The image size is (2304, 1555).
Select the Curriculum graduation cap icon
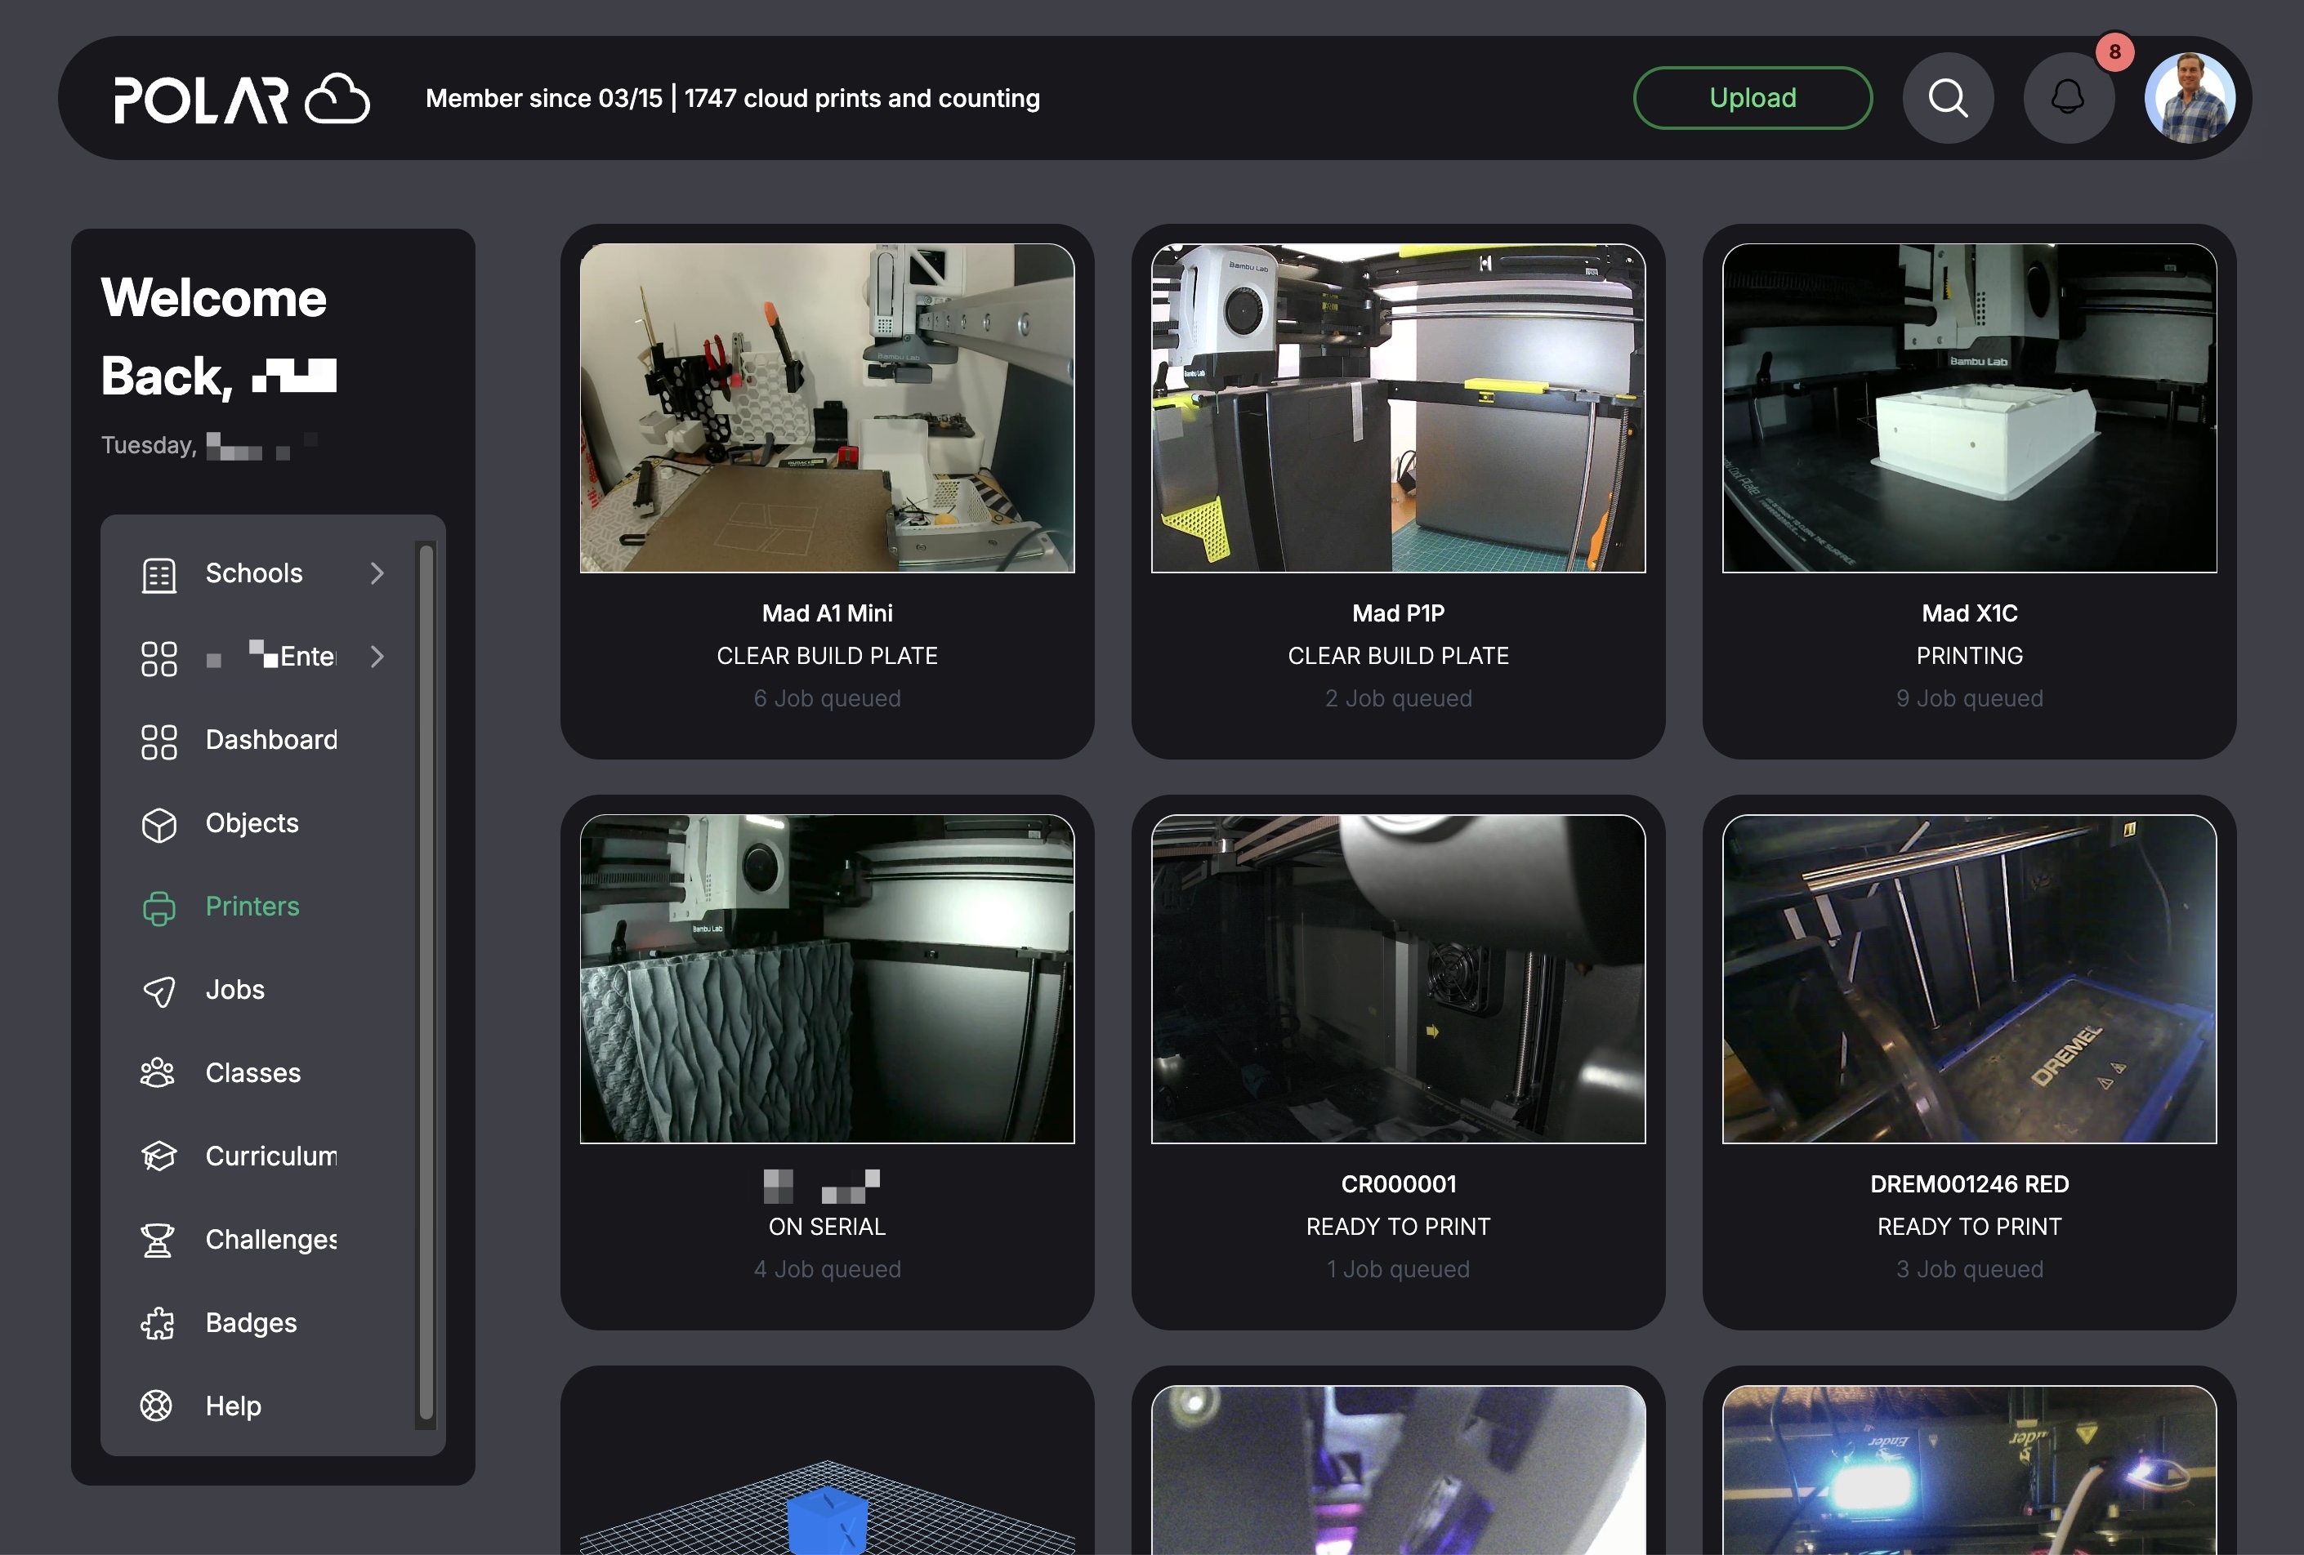coord(159,1156)
